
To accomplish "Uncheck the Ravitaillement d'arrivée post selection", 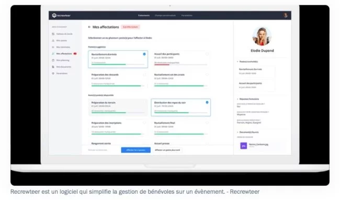I will [x=144, y=54].
